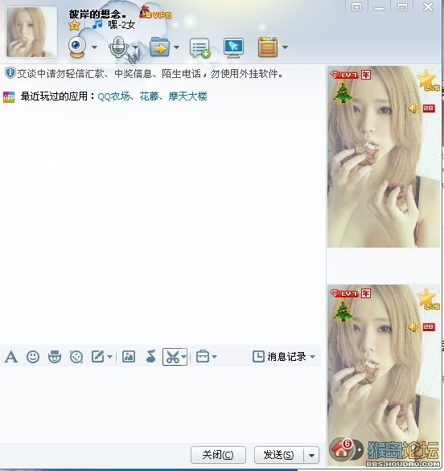Open the 花藤 app link
This screenshot has width=444, height=471.
point(149,96)
